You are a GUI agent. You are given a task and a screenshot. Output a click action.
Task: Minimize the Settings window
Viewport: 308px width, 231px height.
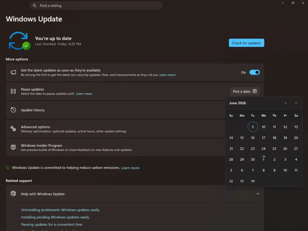(283, 3)
